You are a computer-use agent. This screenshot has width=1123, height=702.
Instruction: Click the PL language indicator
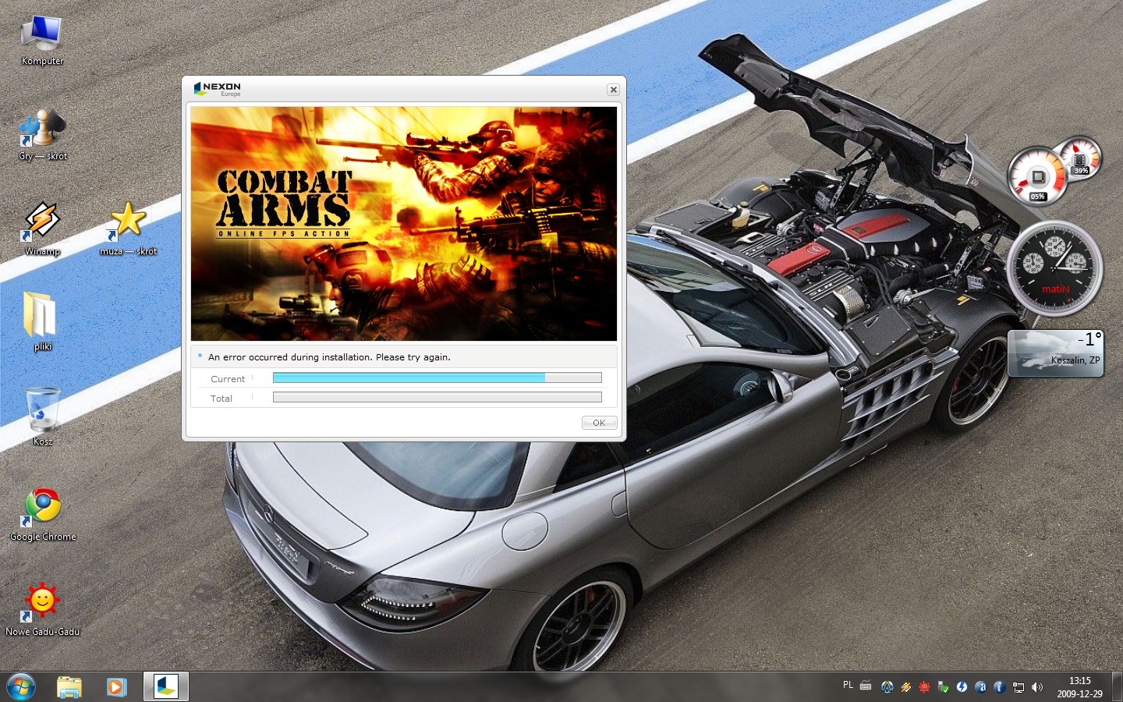(x=848, y=686)
